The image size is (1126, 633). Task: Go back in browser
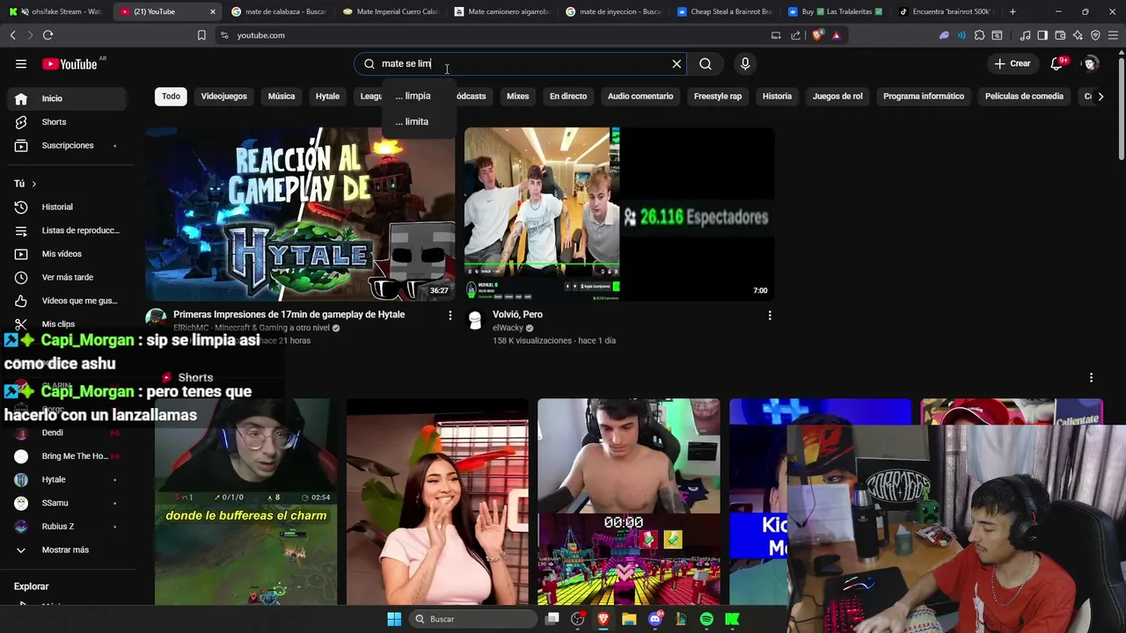(12, 35)
